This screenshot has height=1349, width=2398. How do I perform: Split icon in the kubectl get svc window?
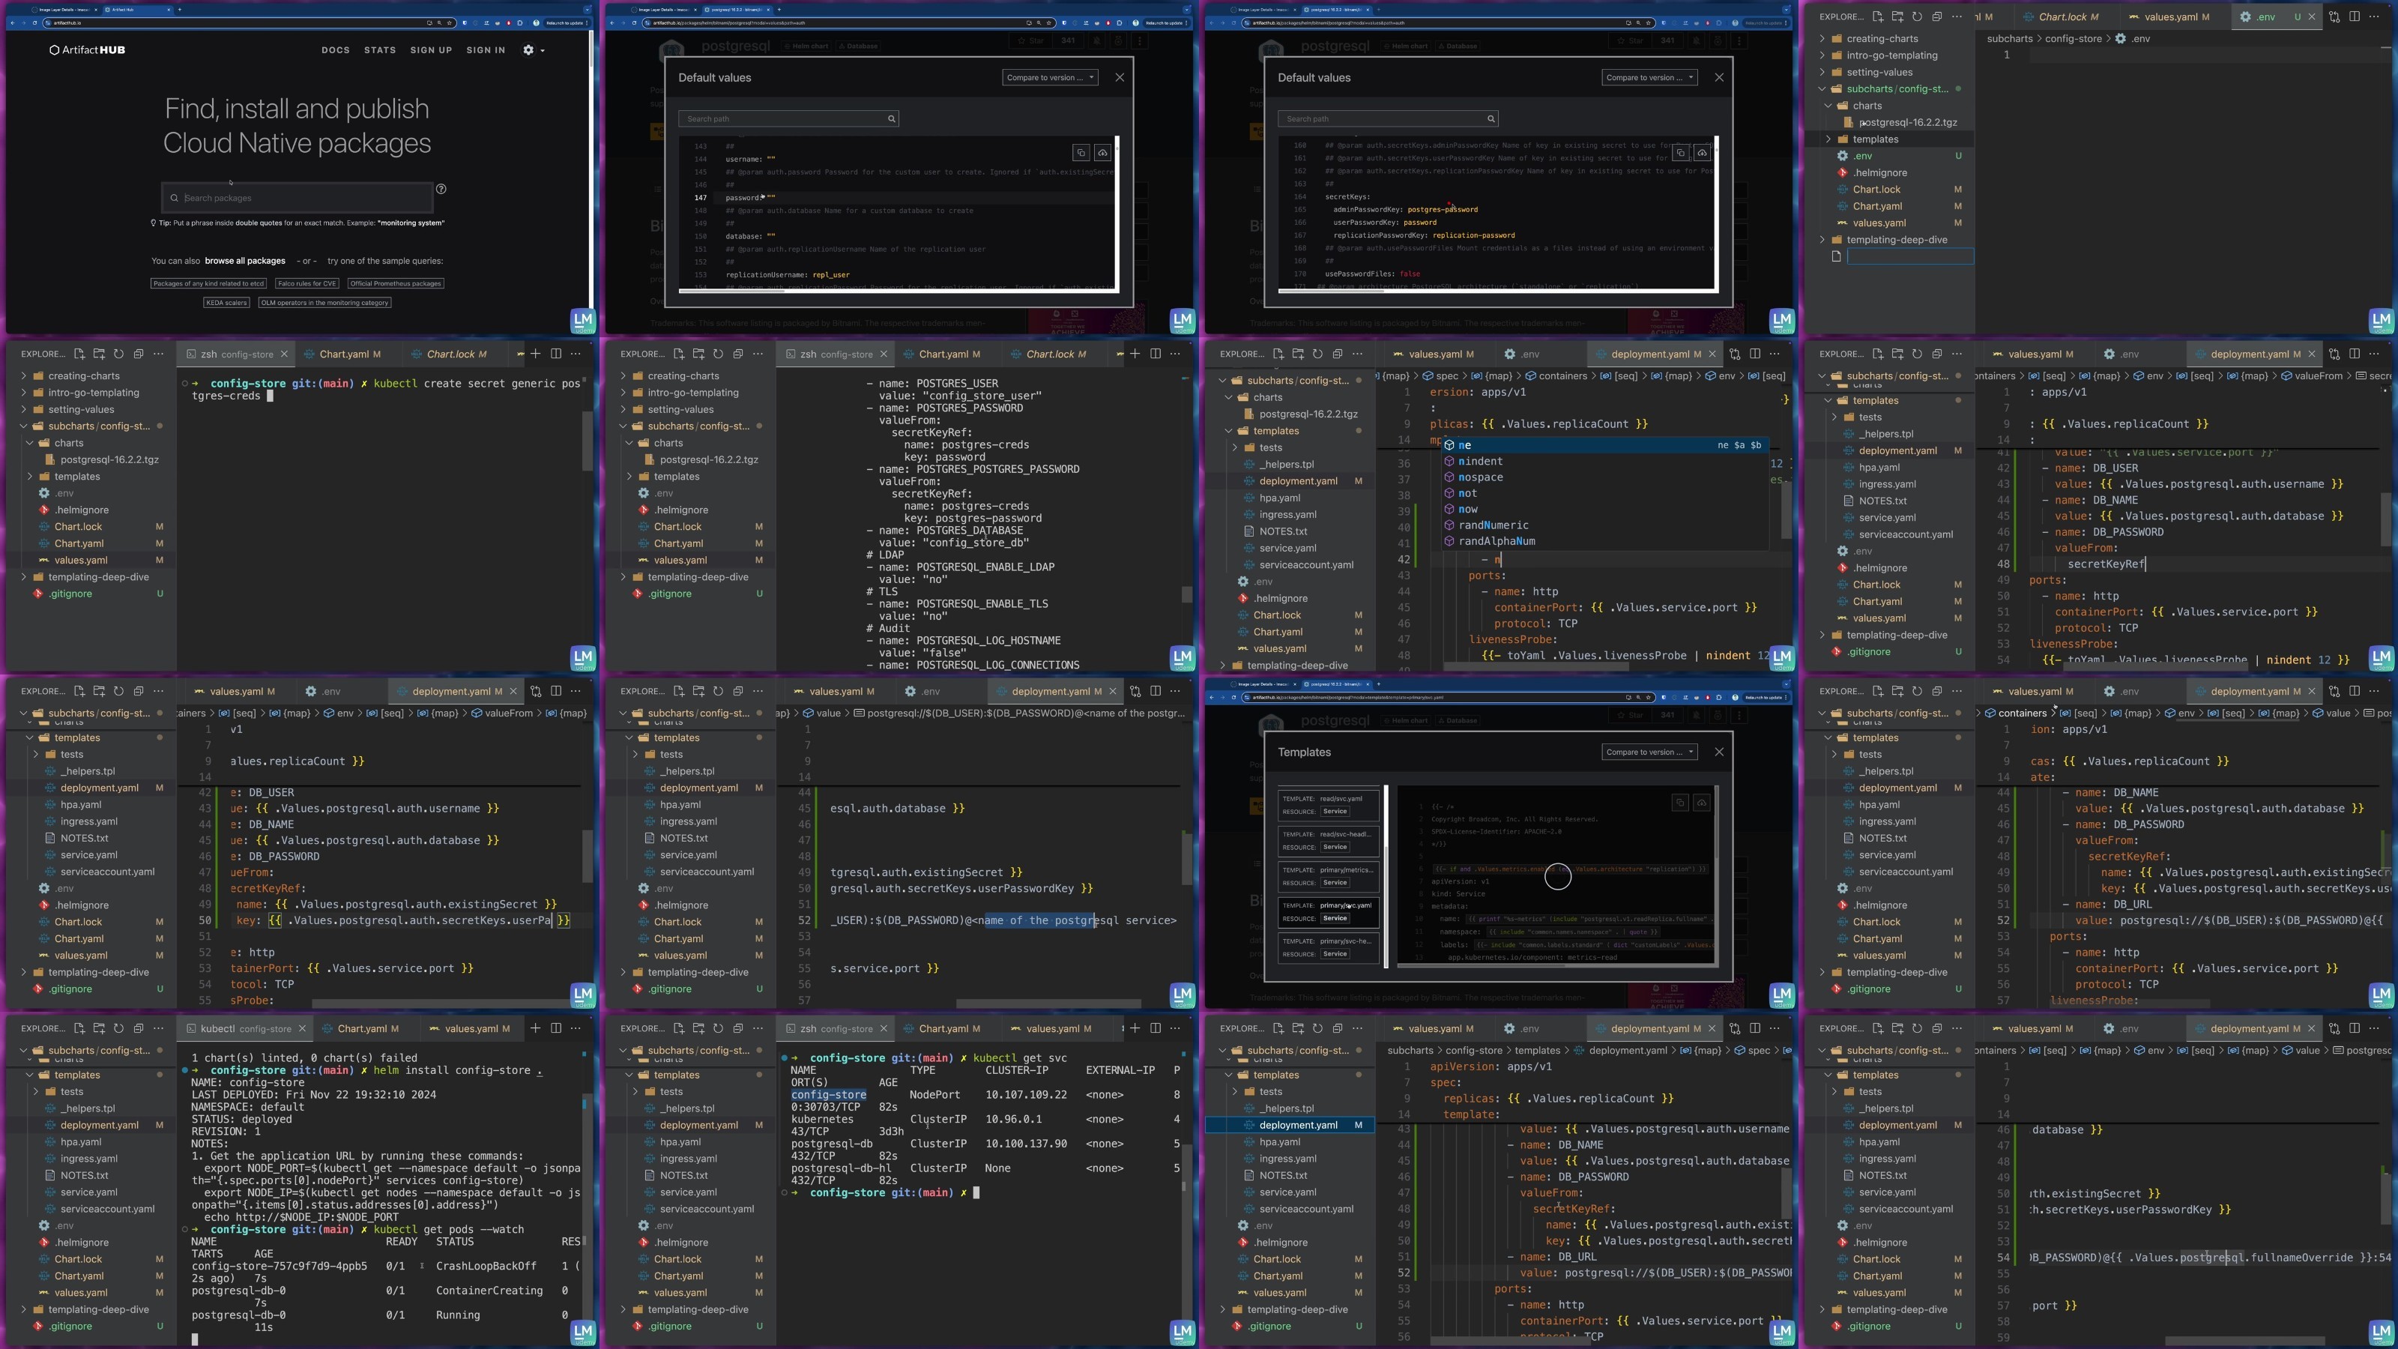1156,1027
